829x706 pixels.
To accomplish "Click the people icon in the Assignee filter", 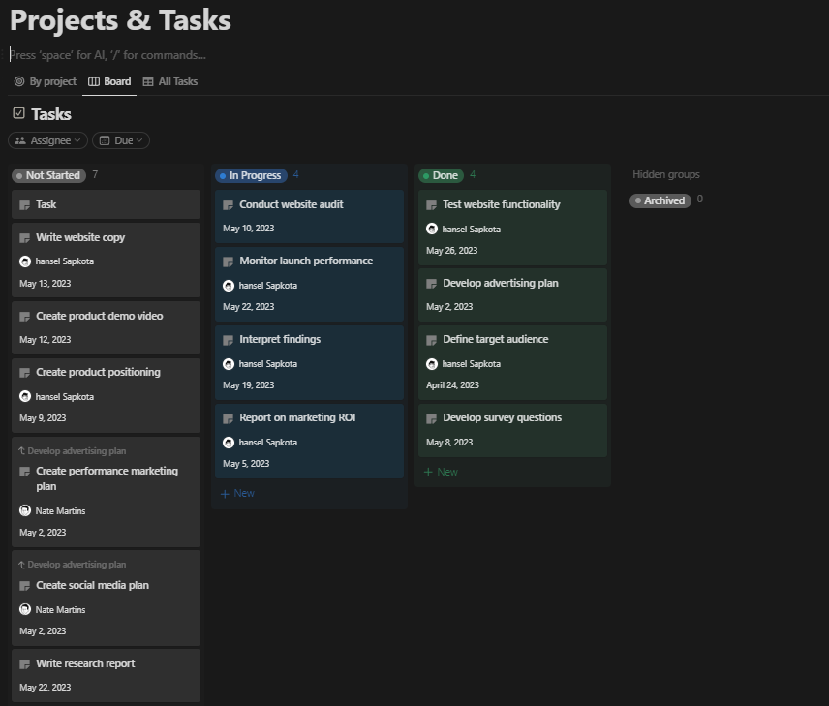I will [x=21, y=139].
